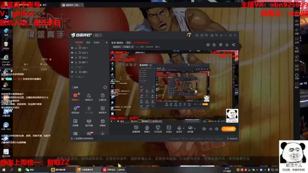Switch to the third scene tab

pos(96,42)
